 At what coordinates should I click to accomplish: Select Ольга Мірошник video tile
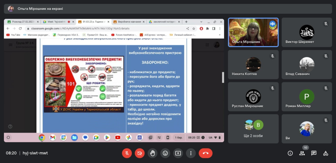(253, 32)
